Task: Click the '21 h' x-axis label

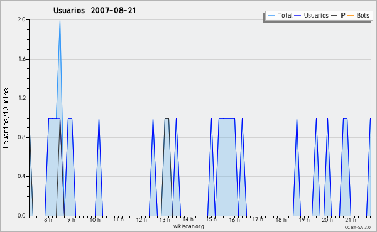Action: [351, 219]
